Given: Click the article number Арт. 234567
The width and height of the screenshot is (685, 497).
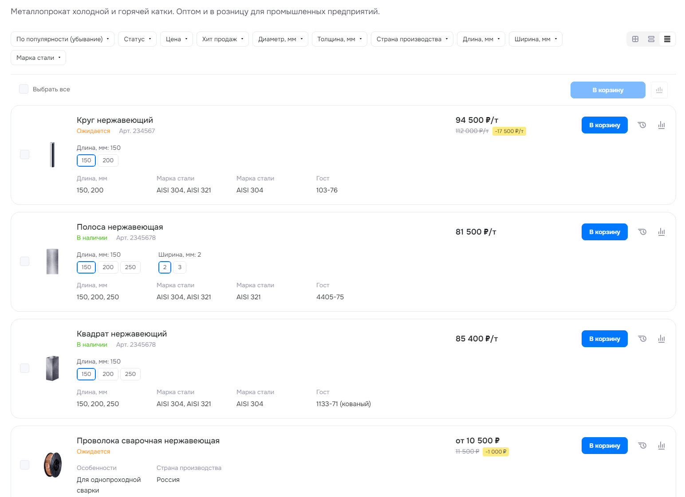Looking at the screenshot, I should [x=137, y=131].
